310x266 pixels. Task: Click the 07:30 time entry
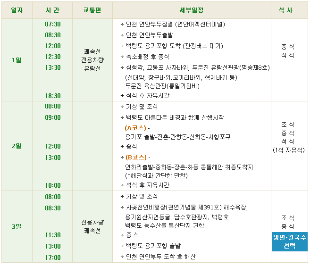(x=53, y=24)
